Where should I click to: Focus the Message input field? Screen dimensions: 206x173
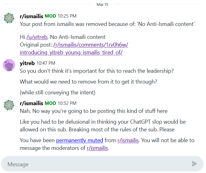[96, 164]
